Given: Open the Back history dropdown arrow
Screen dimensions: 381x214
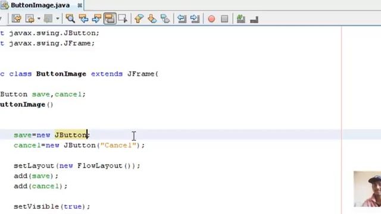Looking at the screenshot, I should coord(39,18).
